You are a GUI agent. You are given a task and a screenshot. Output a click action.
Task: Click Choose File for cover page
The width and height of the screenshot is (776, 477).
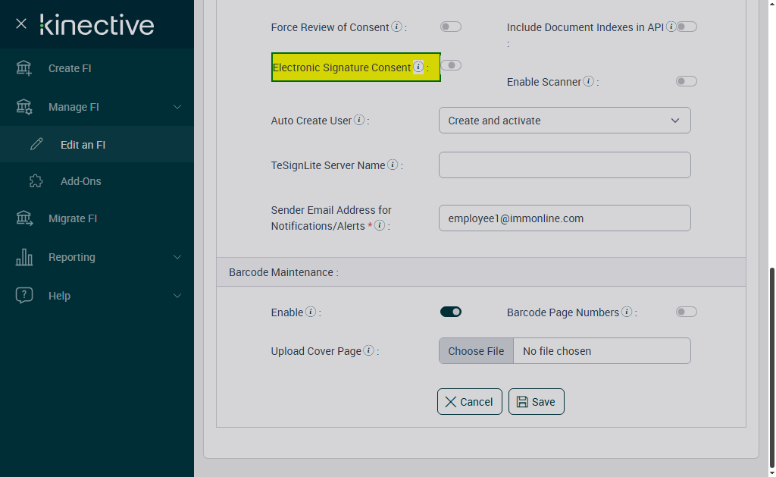pyautogui.click(x=476, y=351)
